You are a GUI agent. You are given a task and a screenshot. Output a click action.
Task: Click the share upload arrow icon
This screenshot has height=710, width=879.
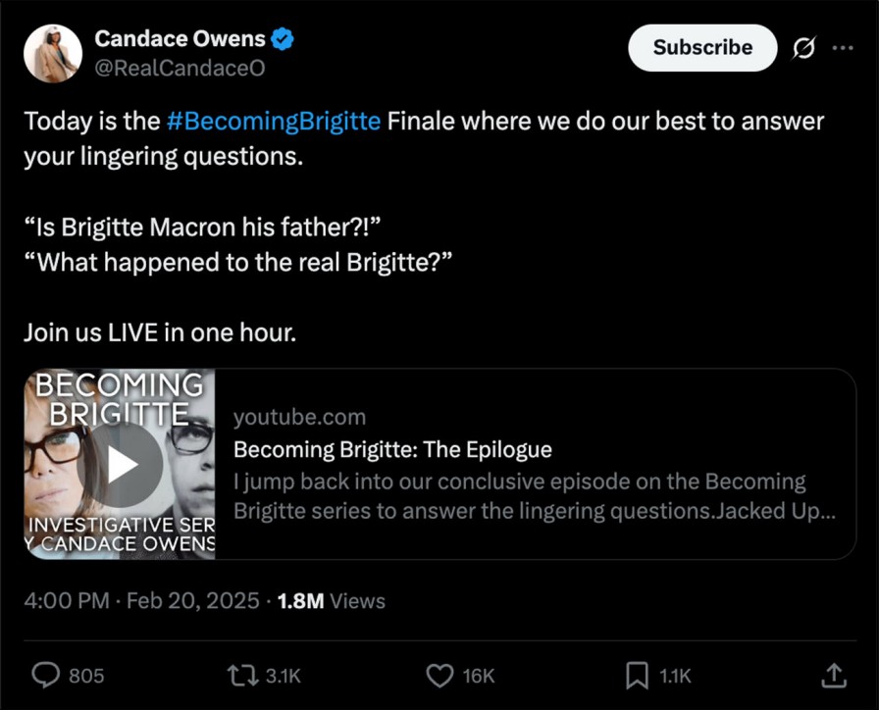pos(833,675)
